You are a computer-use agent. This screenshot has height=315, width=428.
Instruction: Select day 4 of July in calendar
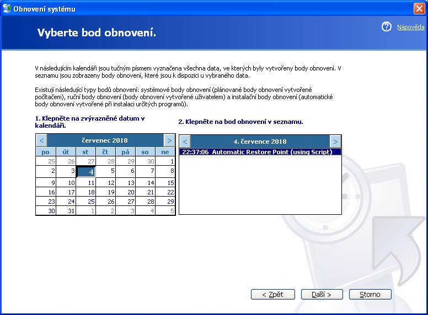point(85,172)
